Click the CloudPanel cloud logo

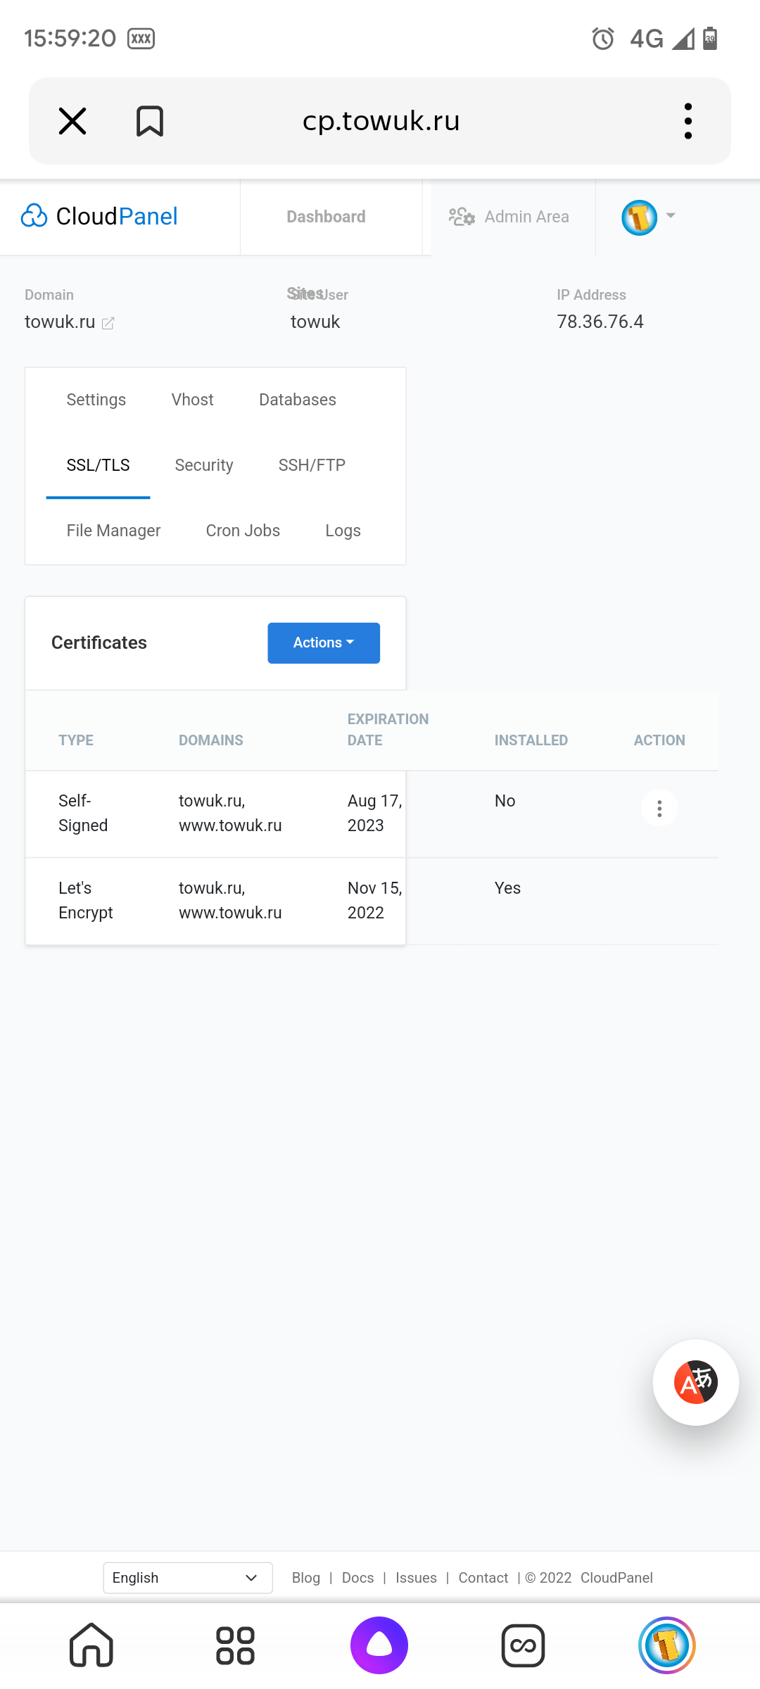[x=34, y=216]
